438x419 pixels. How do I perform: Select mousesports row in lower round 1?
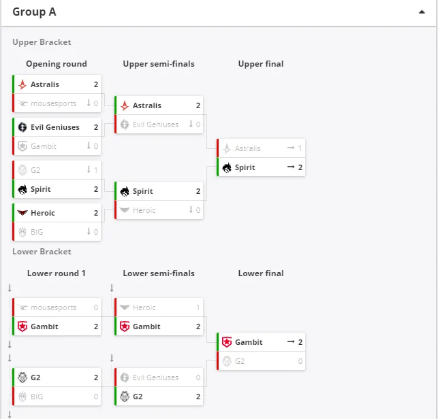point(57,307)
